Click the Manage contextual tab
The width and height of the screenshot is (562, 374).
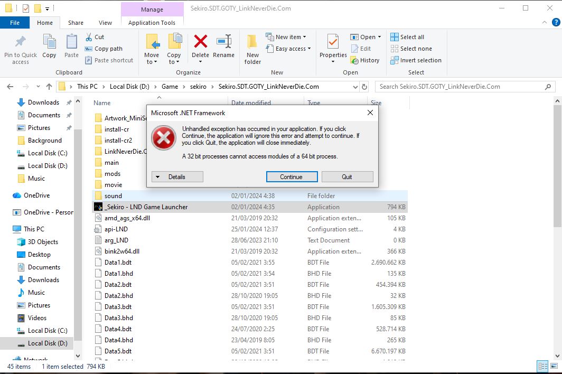[152, 10]
